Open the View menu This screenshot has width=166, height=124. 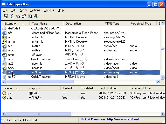(x=23, y=10)
